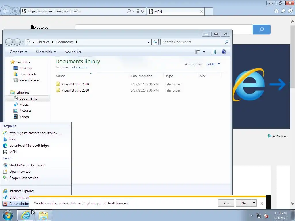Open the Pictures library
The width and height of the screenshot is (295, 221).
point(25,110)
